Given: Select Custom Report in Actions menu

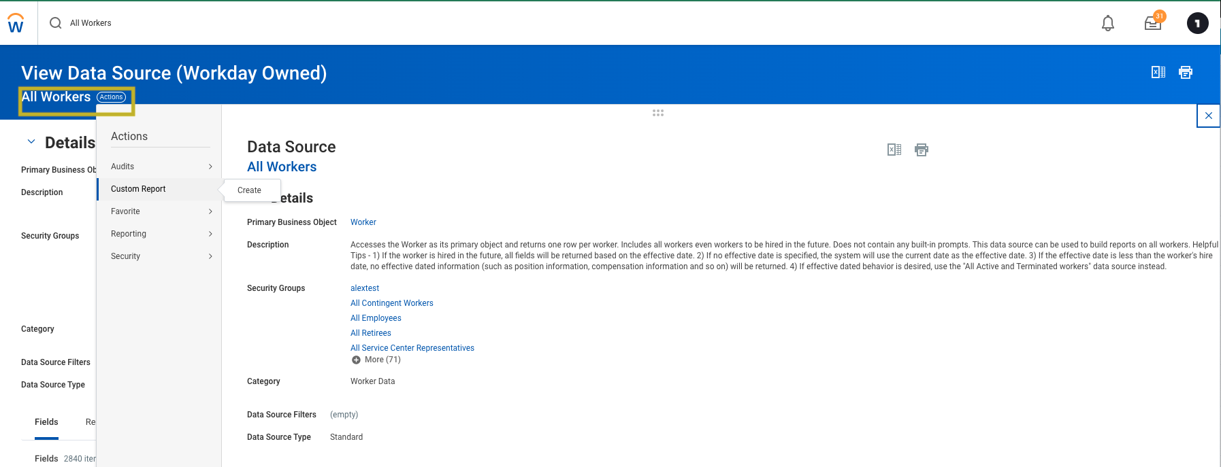Looking at the screenshot, I should [x=139, y=189].
